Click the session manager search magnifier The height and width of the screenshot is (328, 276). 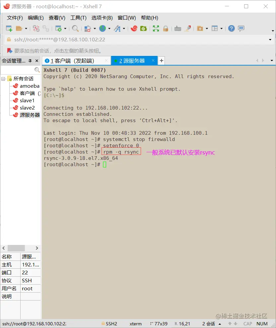click(x=37, y=70)
